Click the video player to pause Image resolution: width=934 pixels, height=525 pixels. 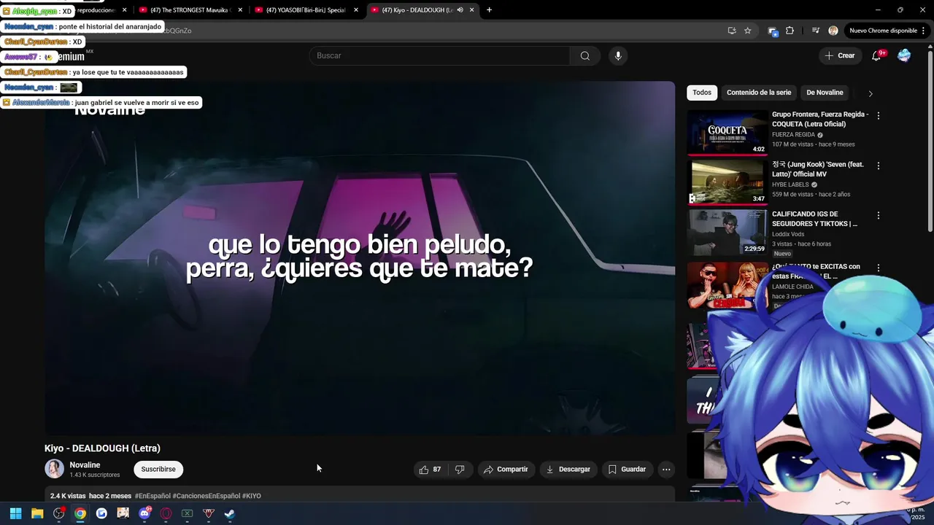[360, 259]
